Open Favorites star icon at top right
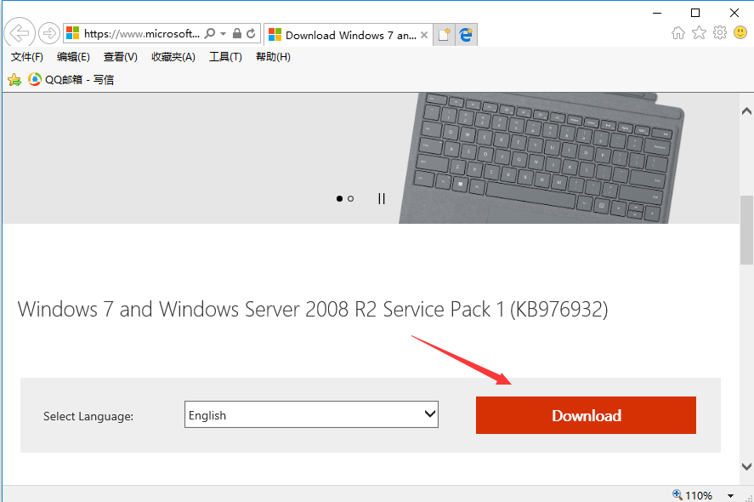754x502 pixels. click(699, 33)
